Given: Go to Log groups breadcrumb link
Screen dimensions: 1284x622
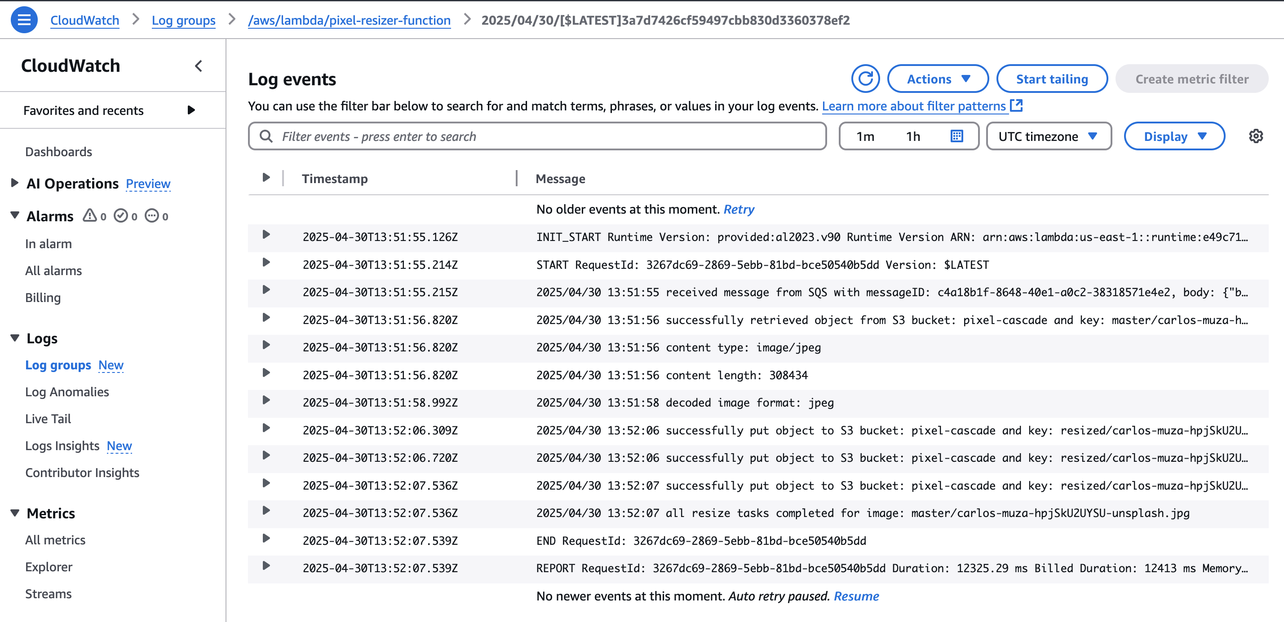Looking at the screenshot, I should tap(183, 20).
